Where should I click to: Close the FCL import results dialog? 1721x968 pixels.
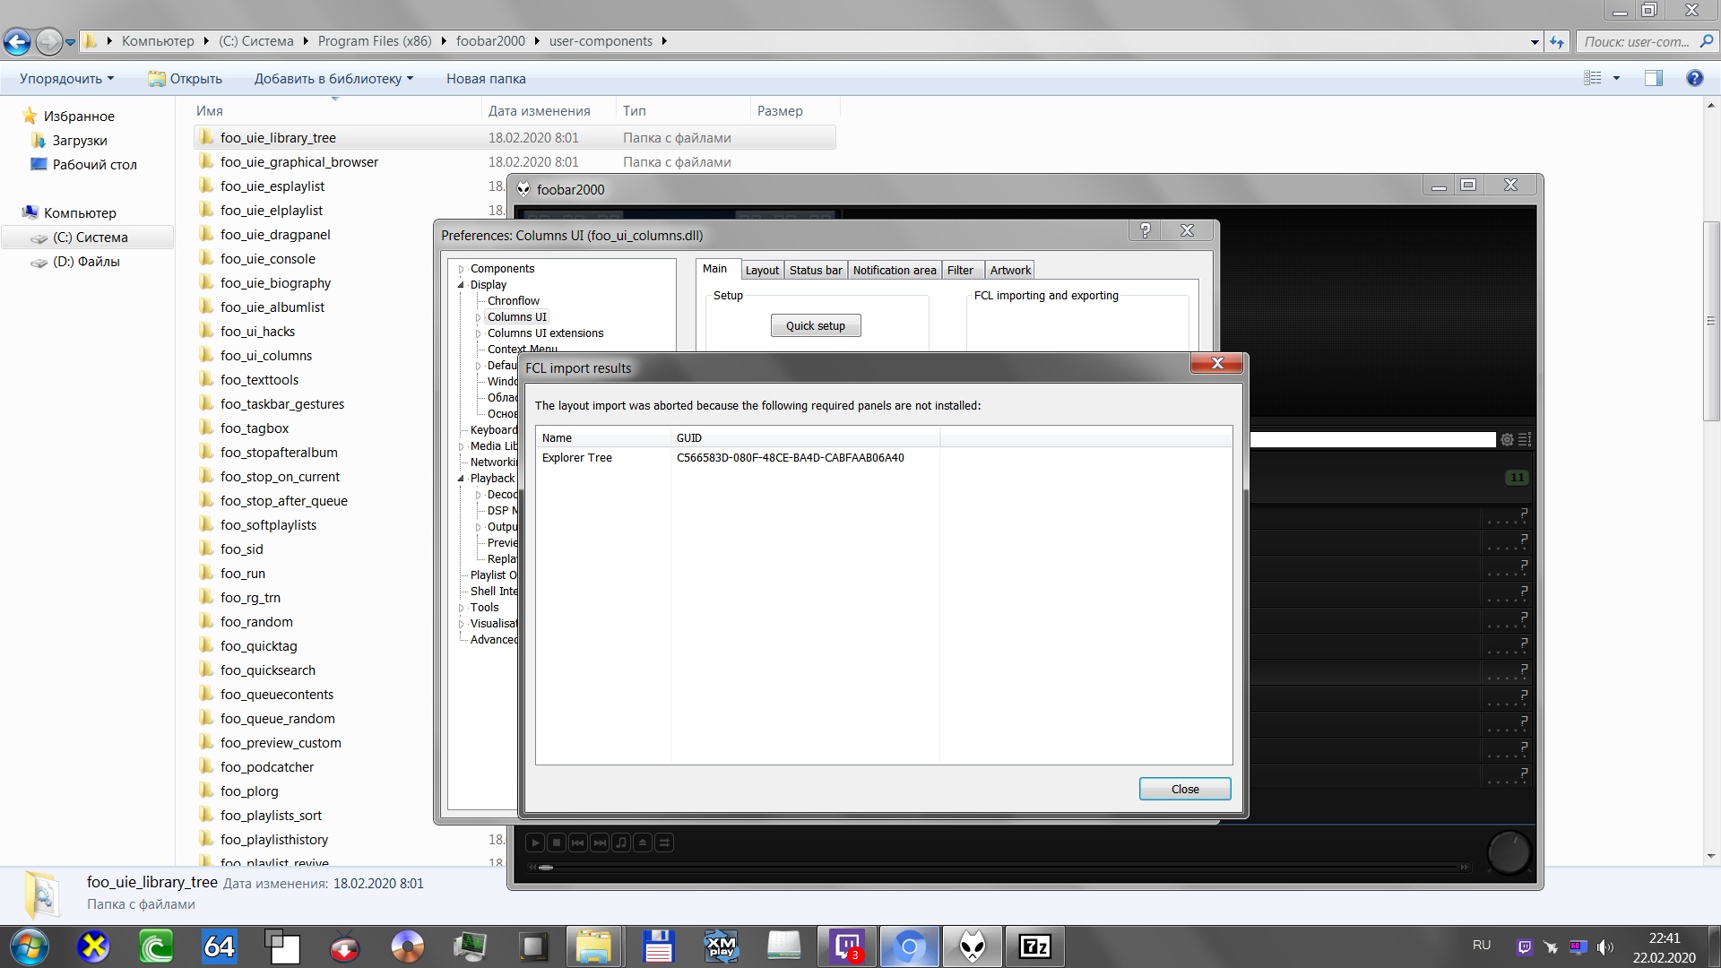coord(1184,789)
